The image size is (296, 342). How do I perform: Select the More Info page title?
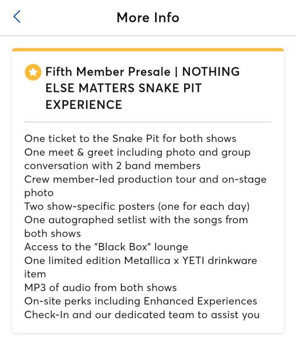148,18
